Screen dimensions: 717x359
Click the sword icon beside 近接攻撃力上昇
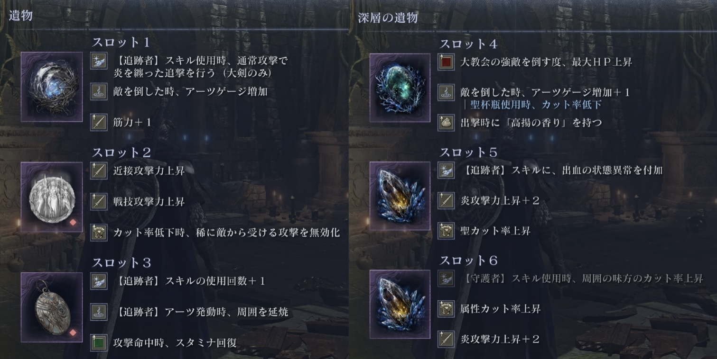tap(99, 171)
